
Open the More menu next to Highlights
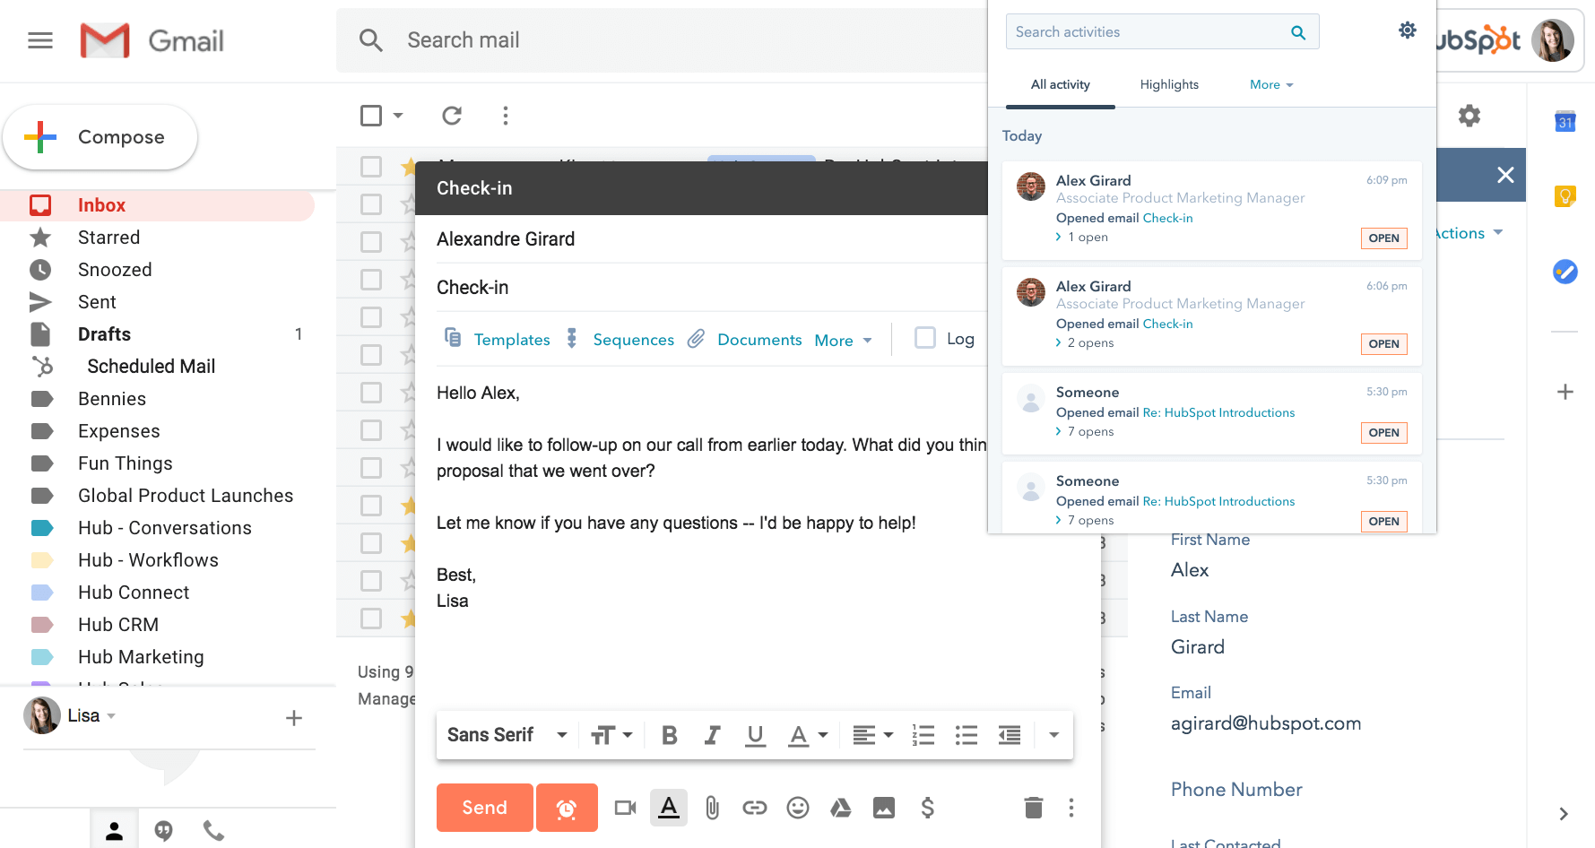click(x=1270, y=83)
